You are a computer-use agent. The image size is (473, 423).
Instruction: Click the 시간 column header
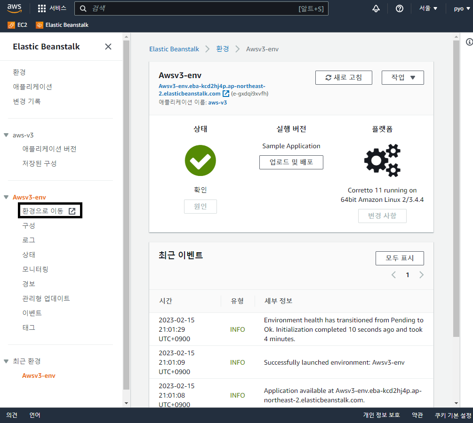click(x=165, y=301)
